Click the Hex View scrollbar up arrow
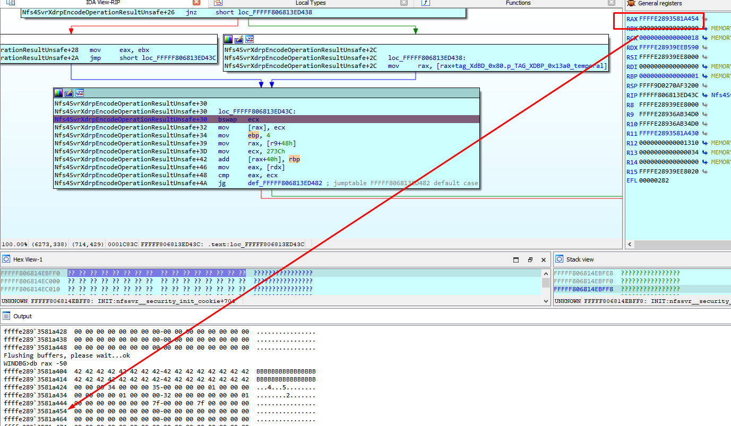 [x=546, y=273]
